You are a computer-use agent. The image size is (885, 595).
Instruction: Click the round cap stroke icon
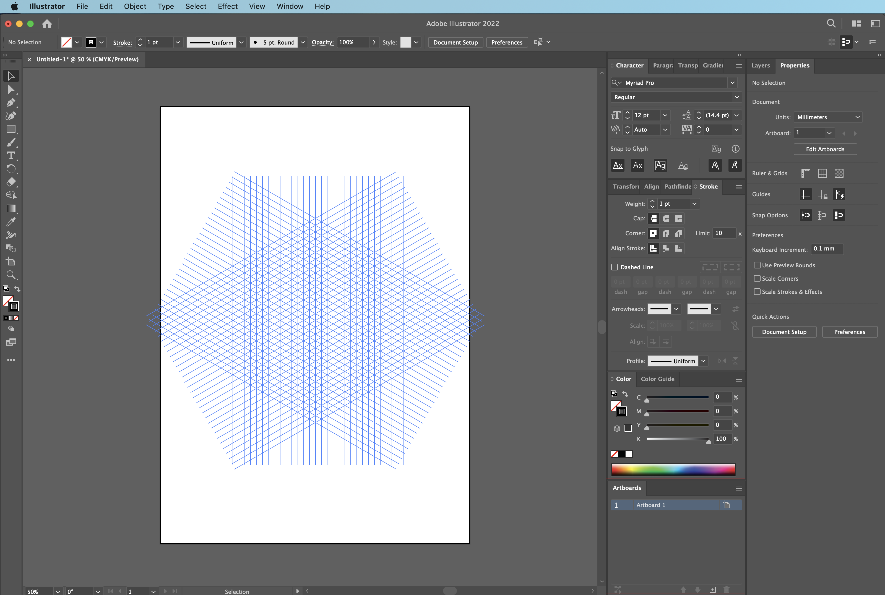point(666,219)
